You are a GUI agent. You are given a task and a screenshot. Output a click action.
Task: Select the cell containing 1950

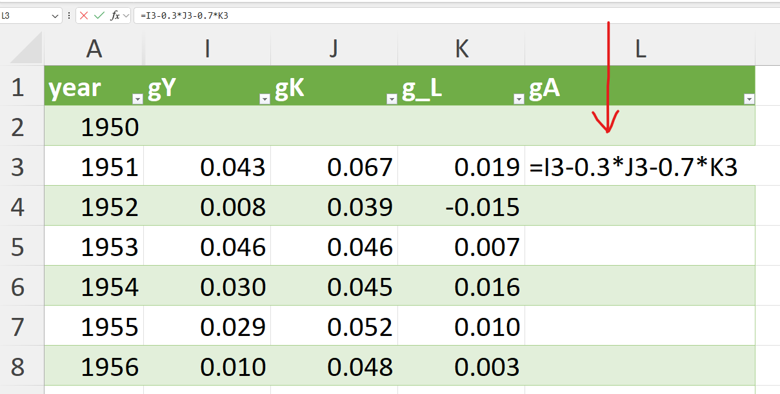pyautogui.click(x=94, y=126)
